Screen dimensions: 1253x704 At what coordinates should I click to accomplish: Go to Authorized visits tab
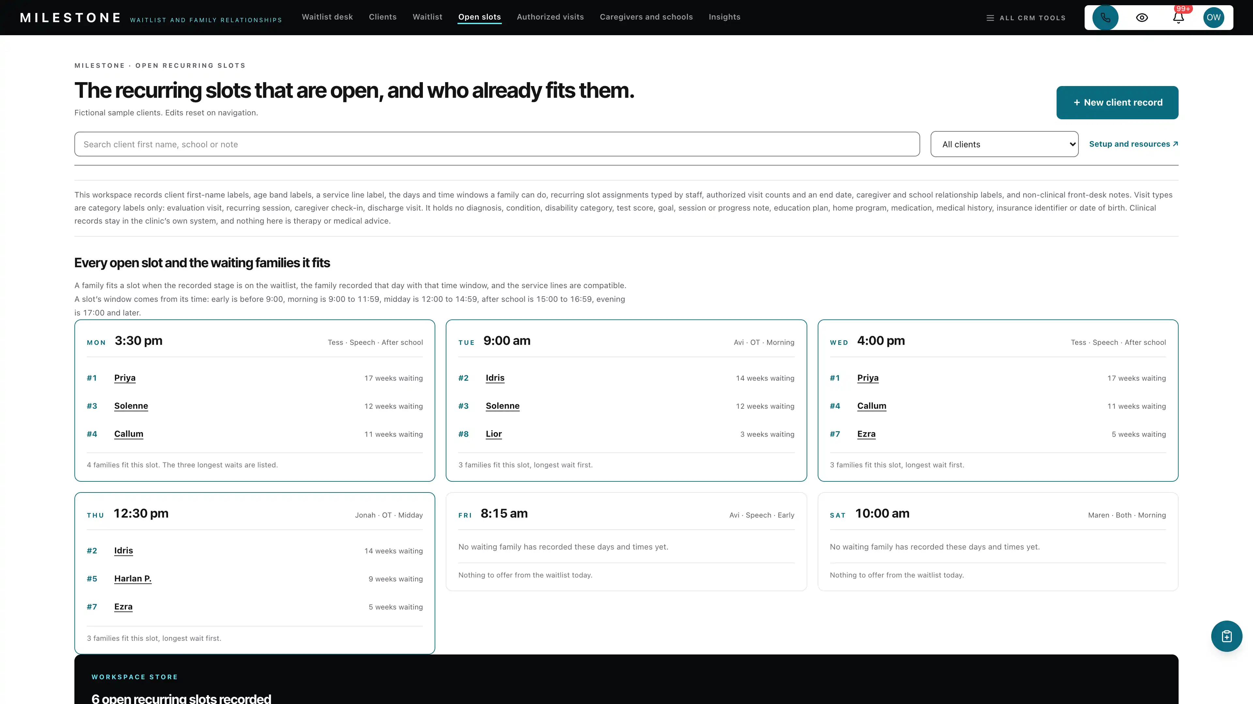[x=550, y=17]
